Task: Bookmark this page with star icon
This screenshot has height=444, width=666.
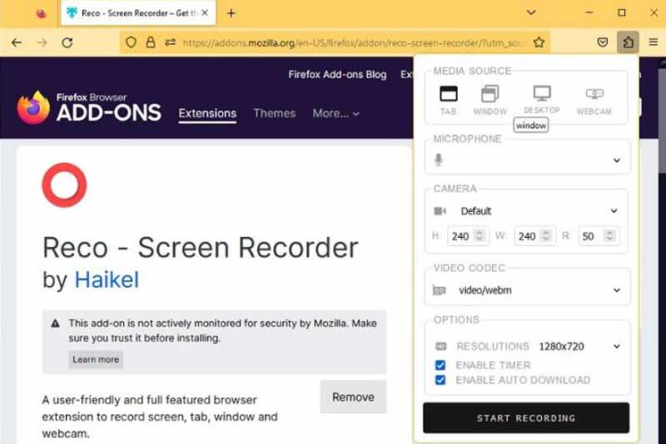Action: [539, 42]
